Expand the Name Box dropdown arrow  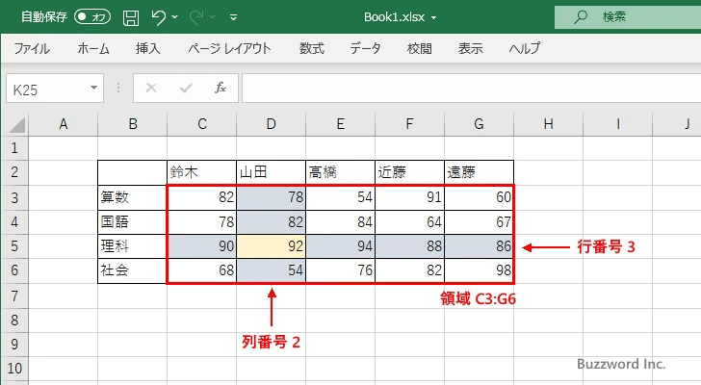pos(94,88)
